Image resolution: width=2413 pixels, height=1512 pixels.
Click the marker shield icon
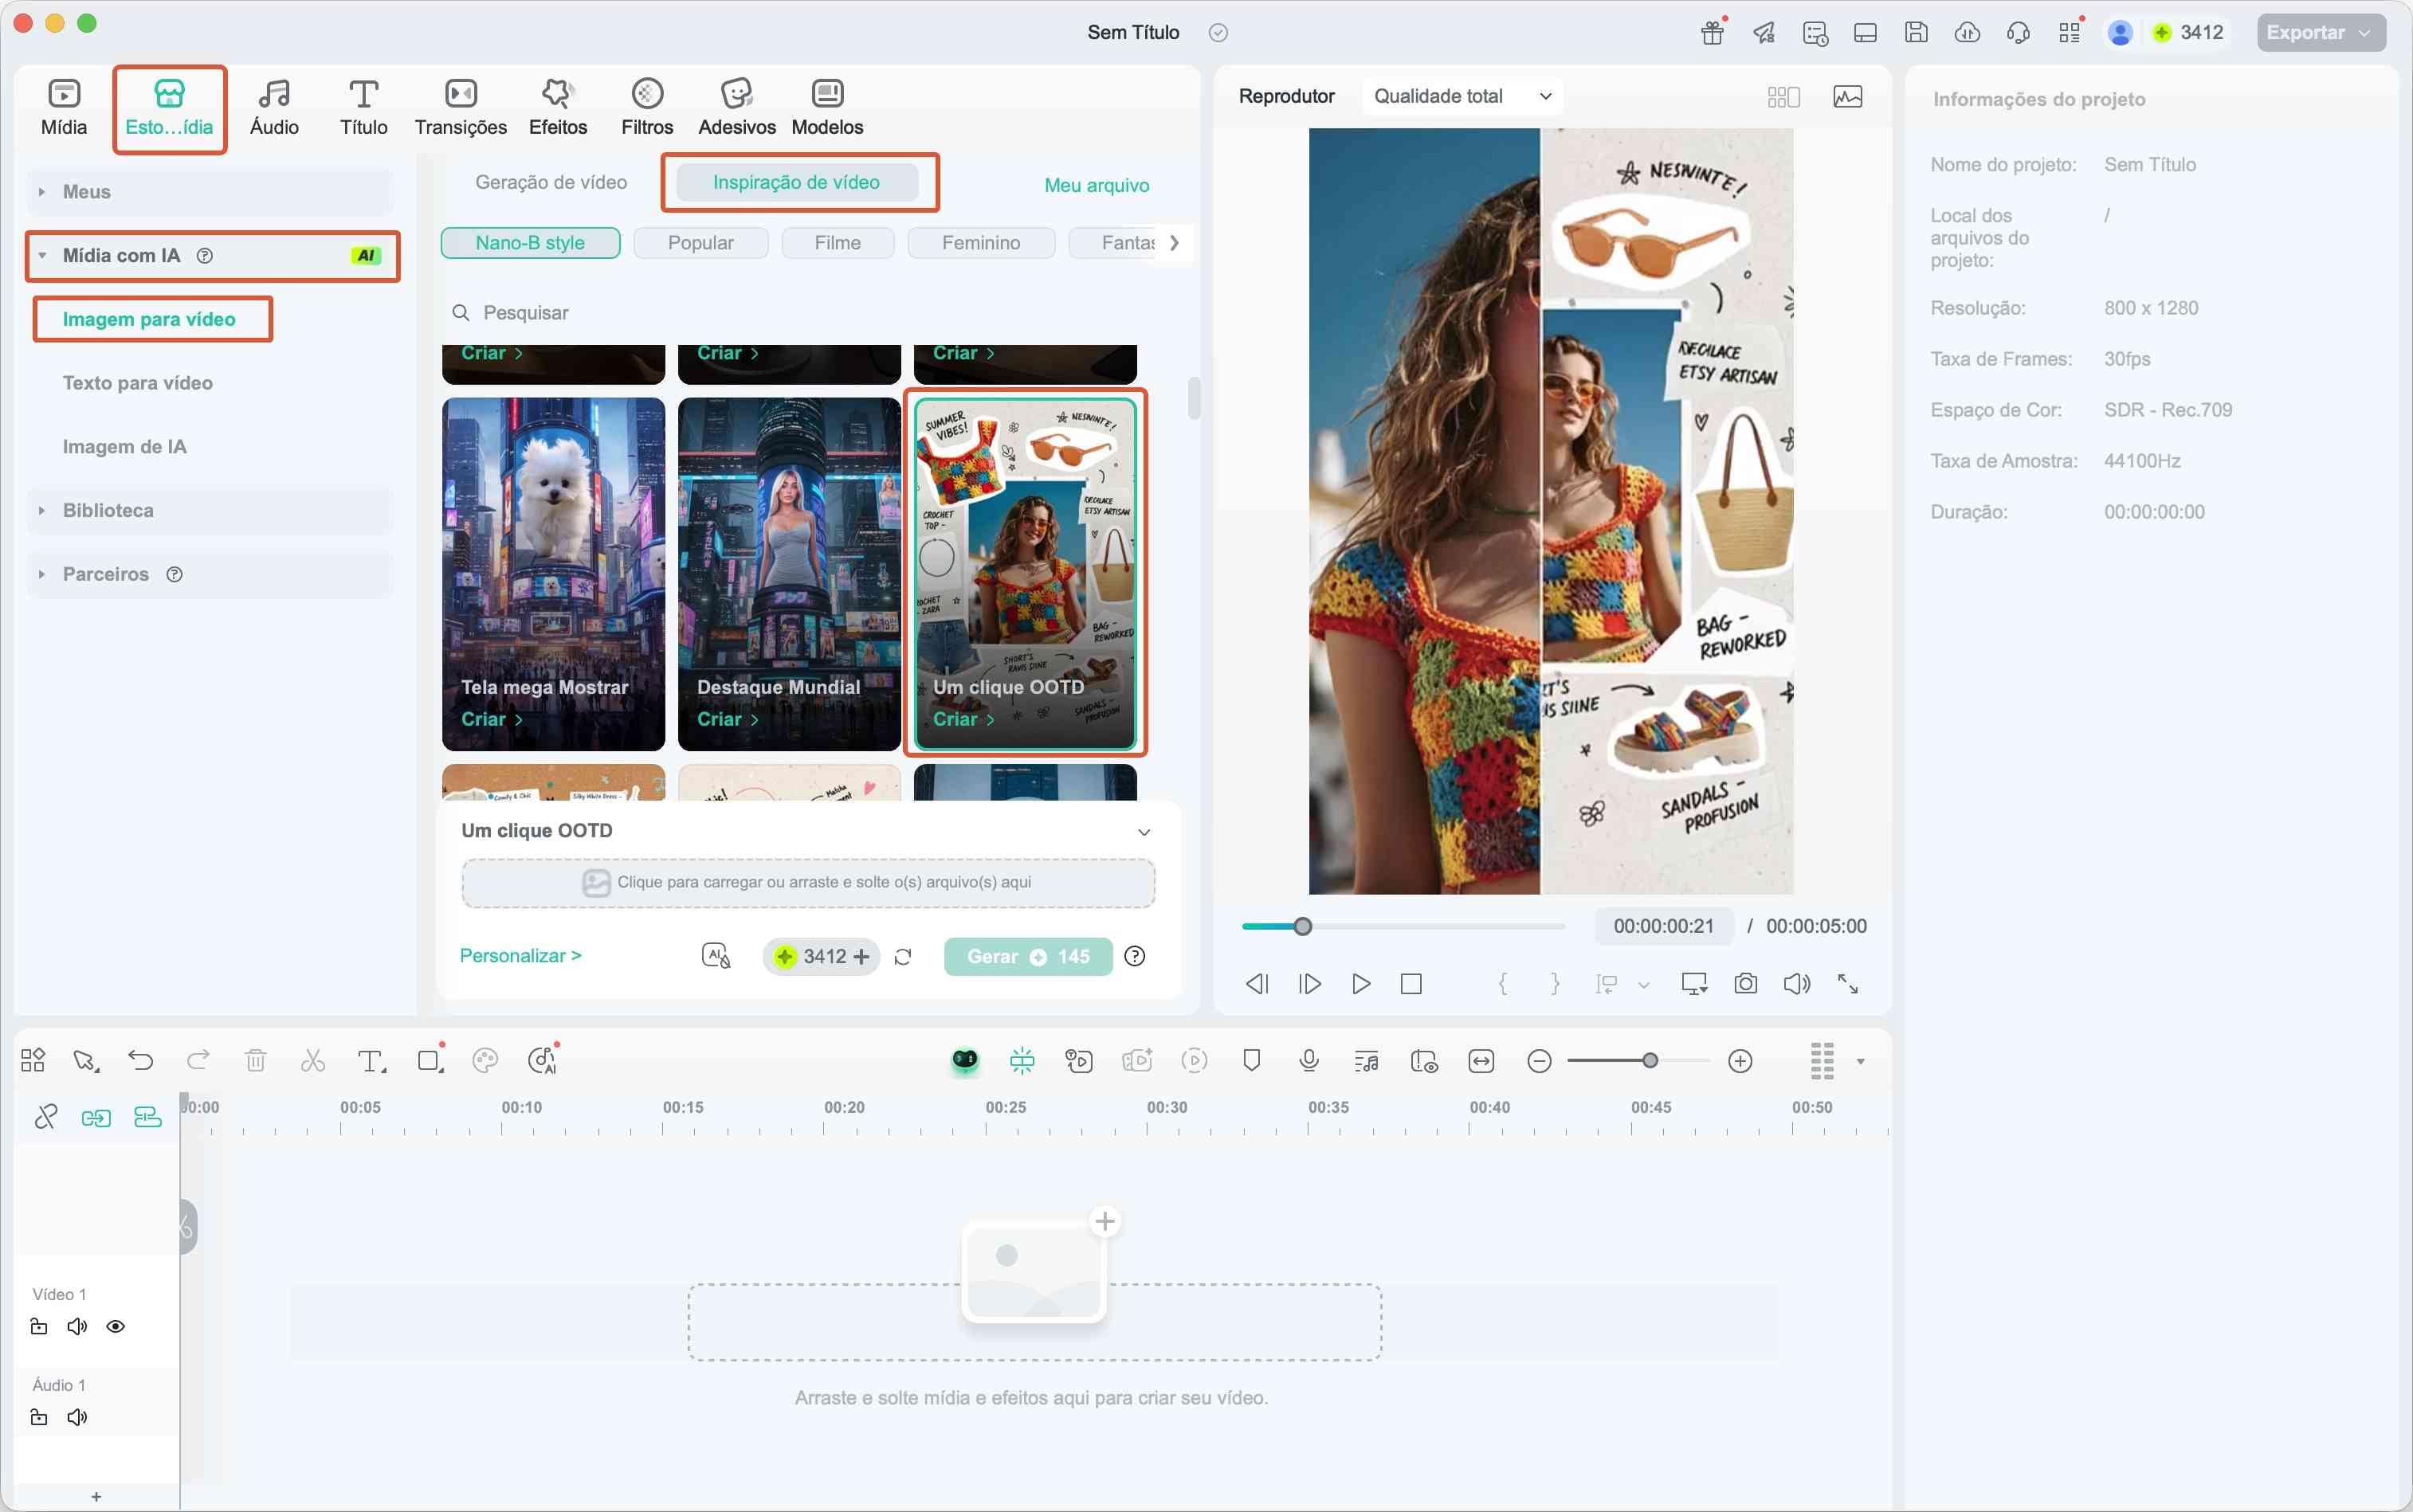tap(1250, 1060)
